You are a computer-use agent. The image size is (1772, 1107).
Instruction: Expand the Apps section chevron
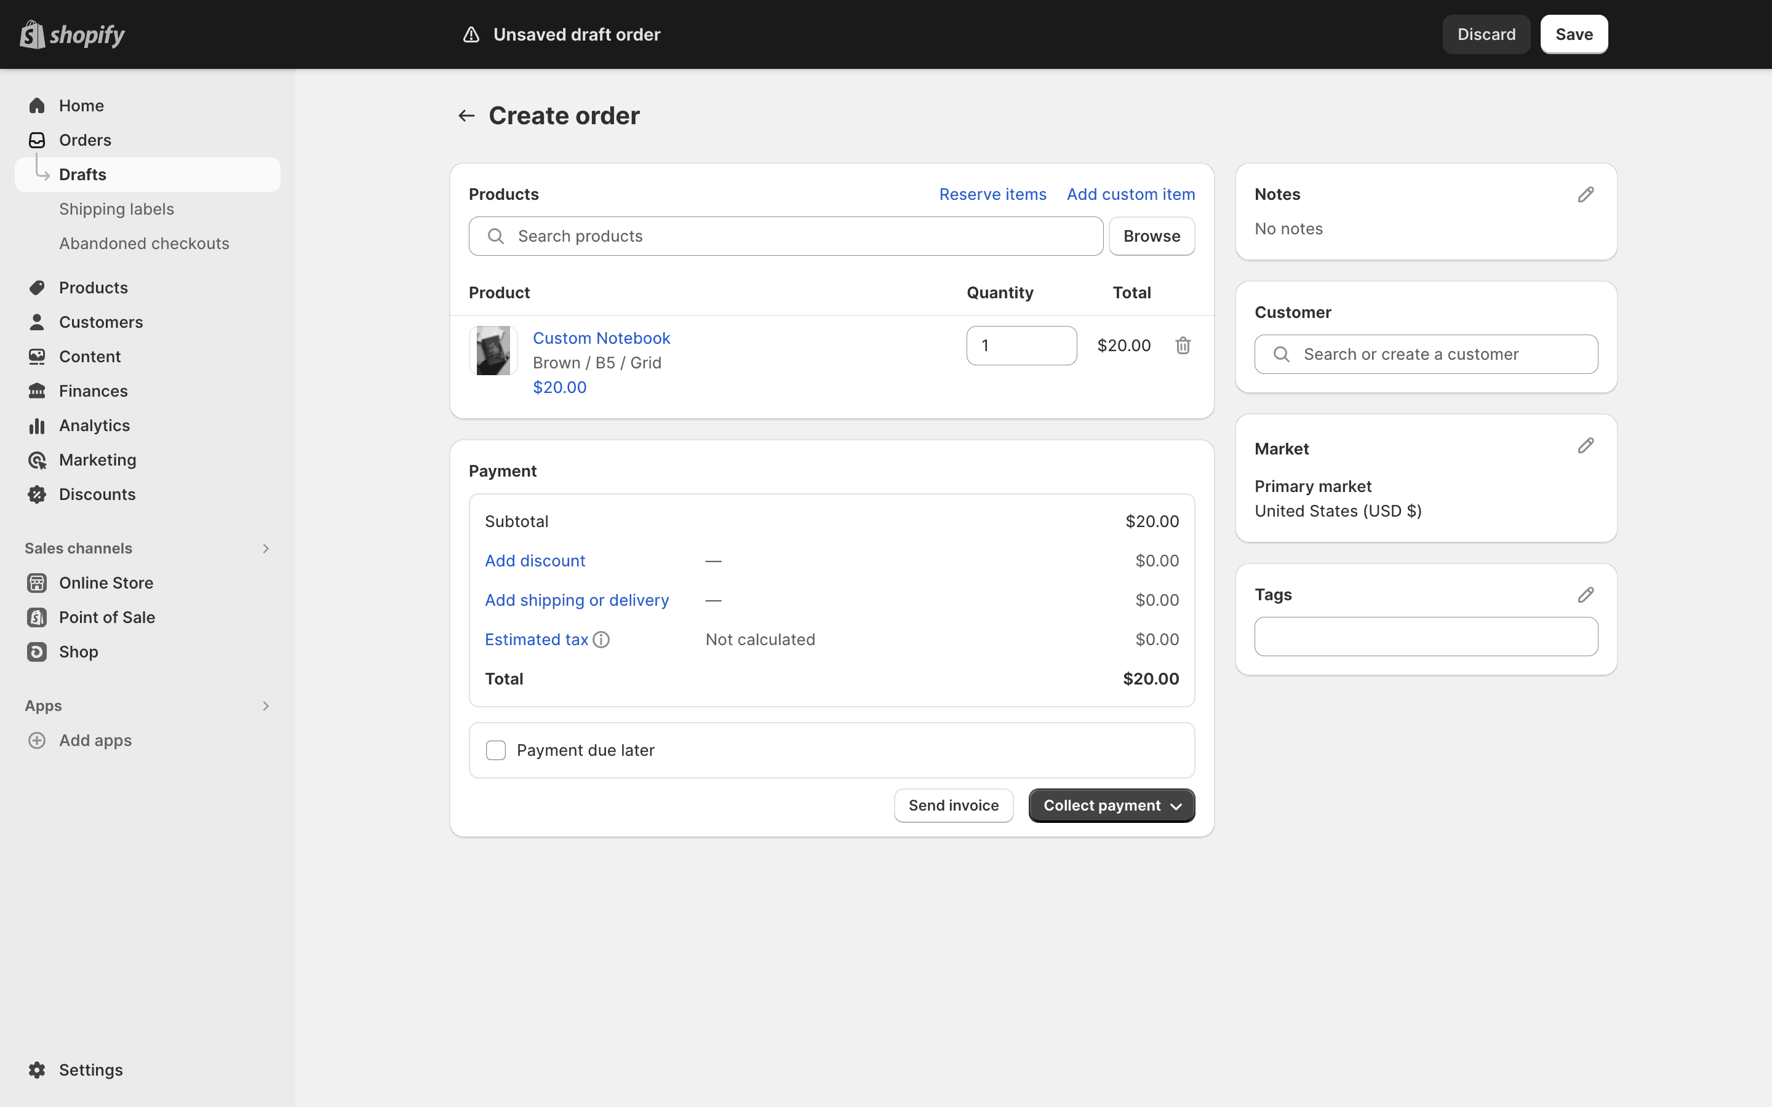tap(266, 706)
